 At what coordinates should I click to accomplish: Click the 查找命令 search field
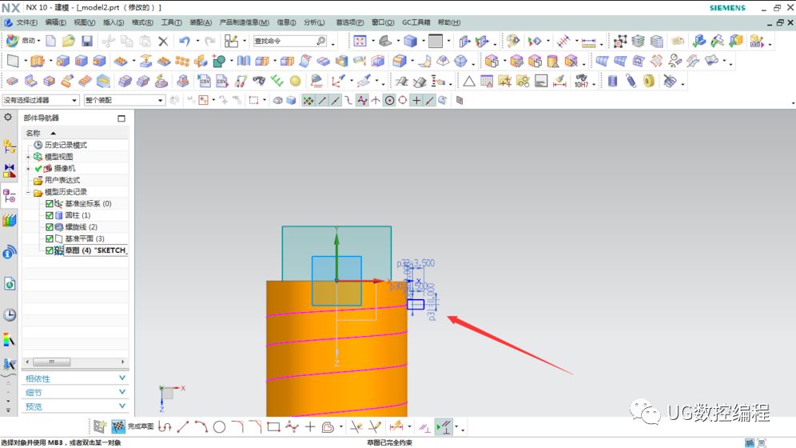(289, 41)
